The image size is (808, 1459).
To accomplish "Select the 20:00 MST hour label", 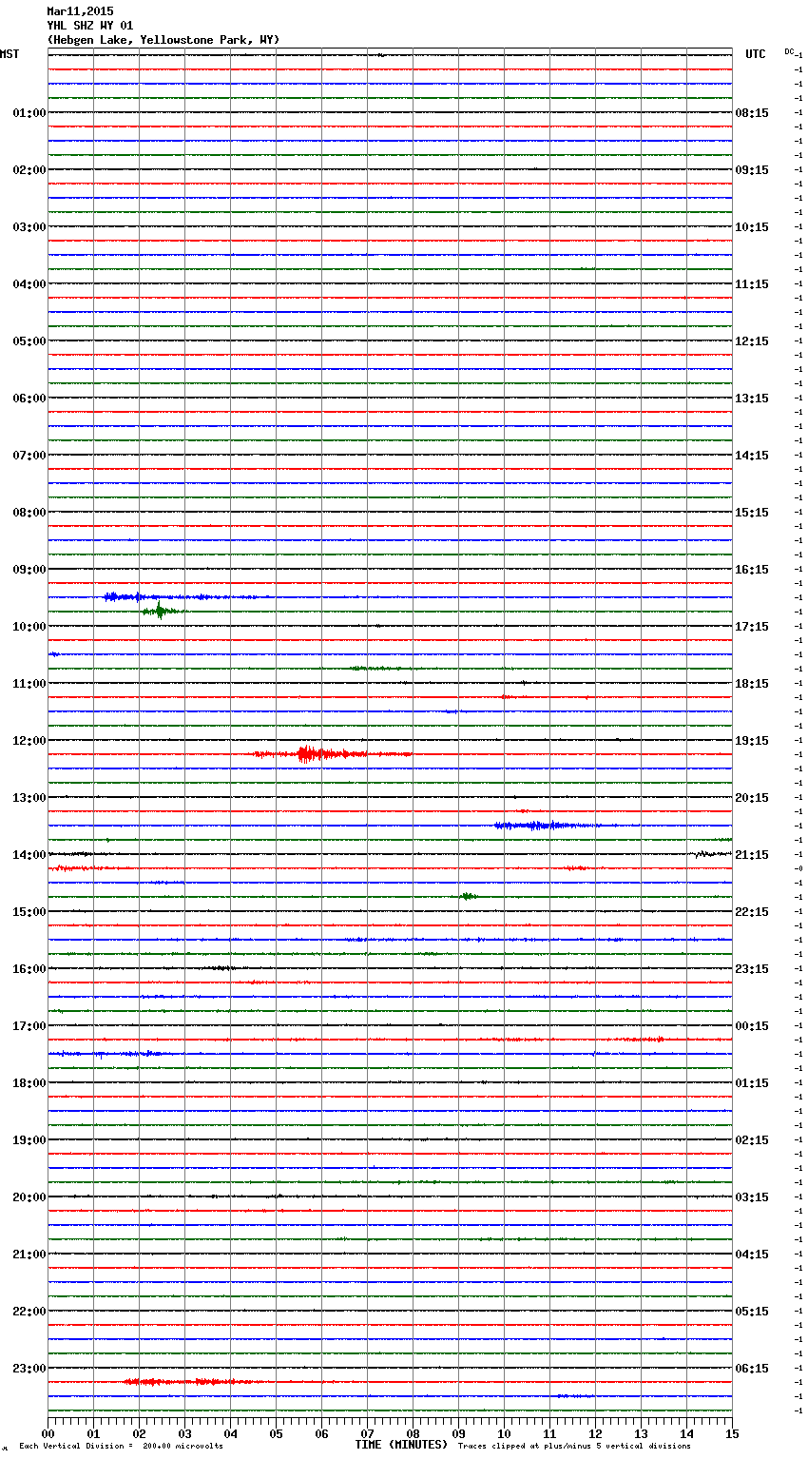I will coord(29,1197).
